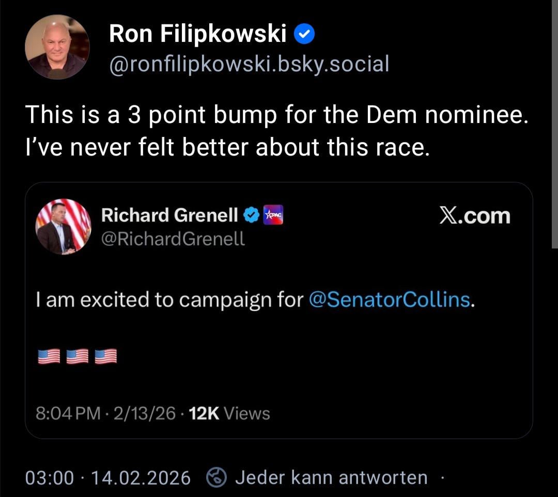This screenshot has height=497, width=558.
Task: Click the CPAC affiliation badge
Action: (273, 215)
